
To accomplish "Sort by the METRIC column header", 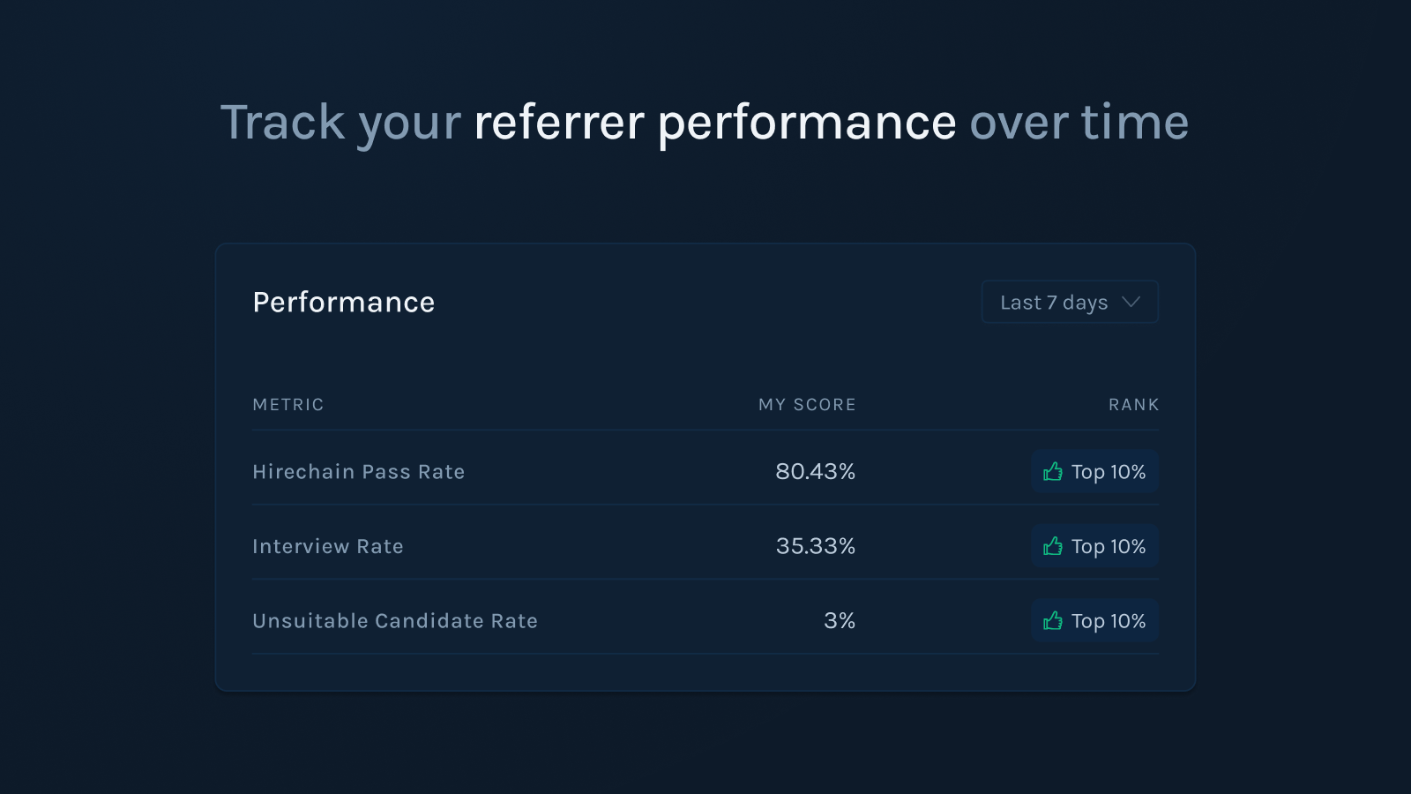I will pyautogui.click(x=288, y=405).
